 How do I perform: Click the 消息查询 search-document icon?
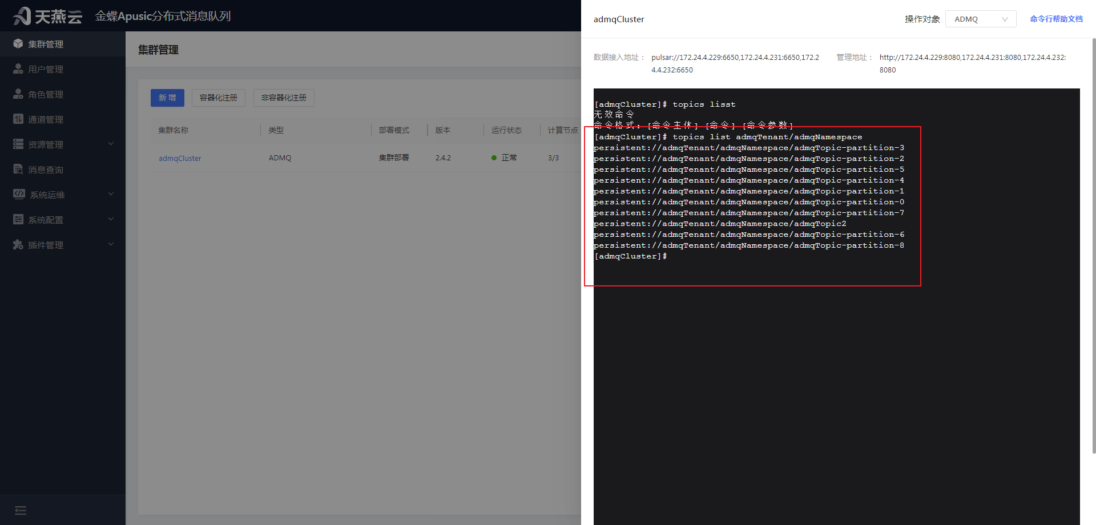[x=18, y=169]
